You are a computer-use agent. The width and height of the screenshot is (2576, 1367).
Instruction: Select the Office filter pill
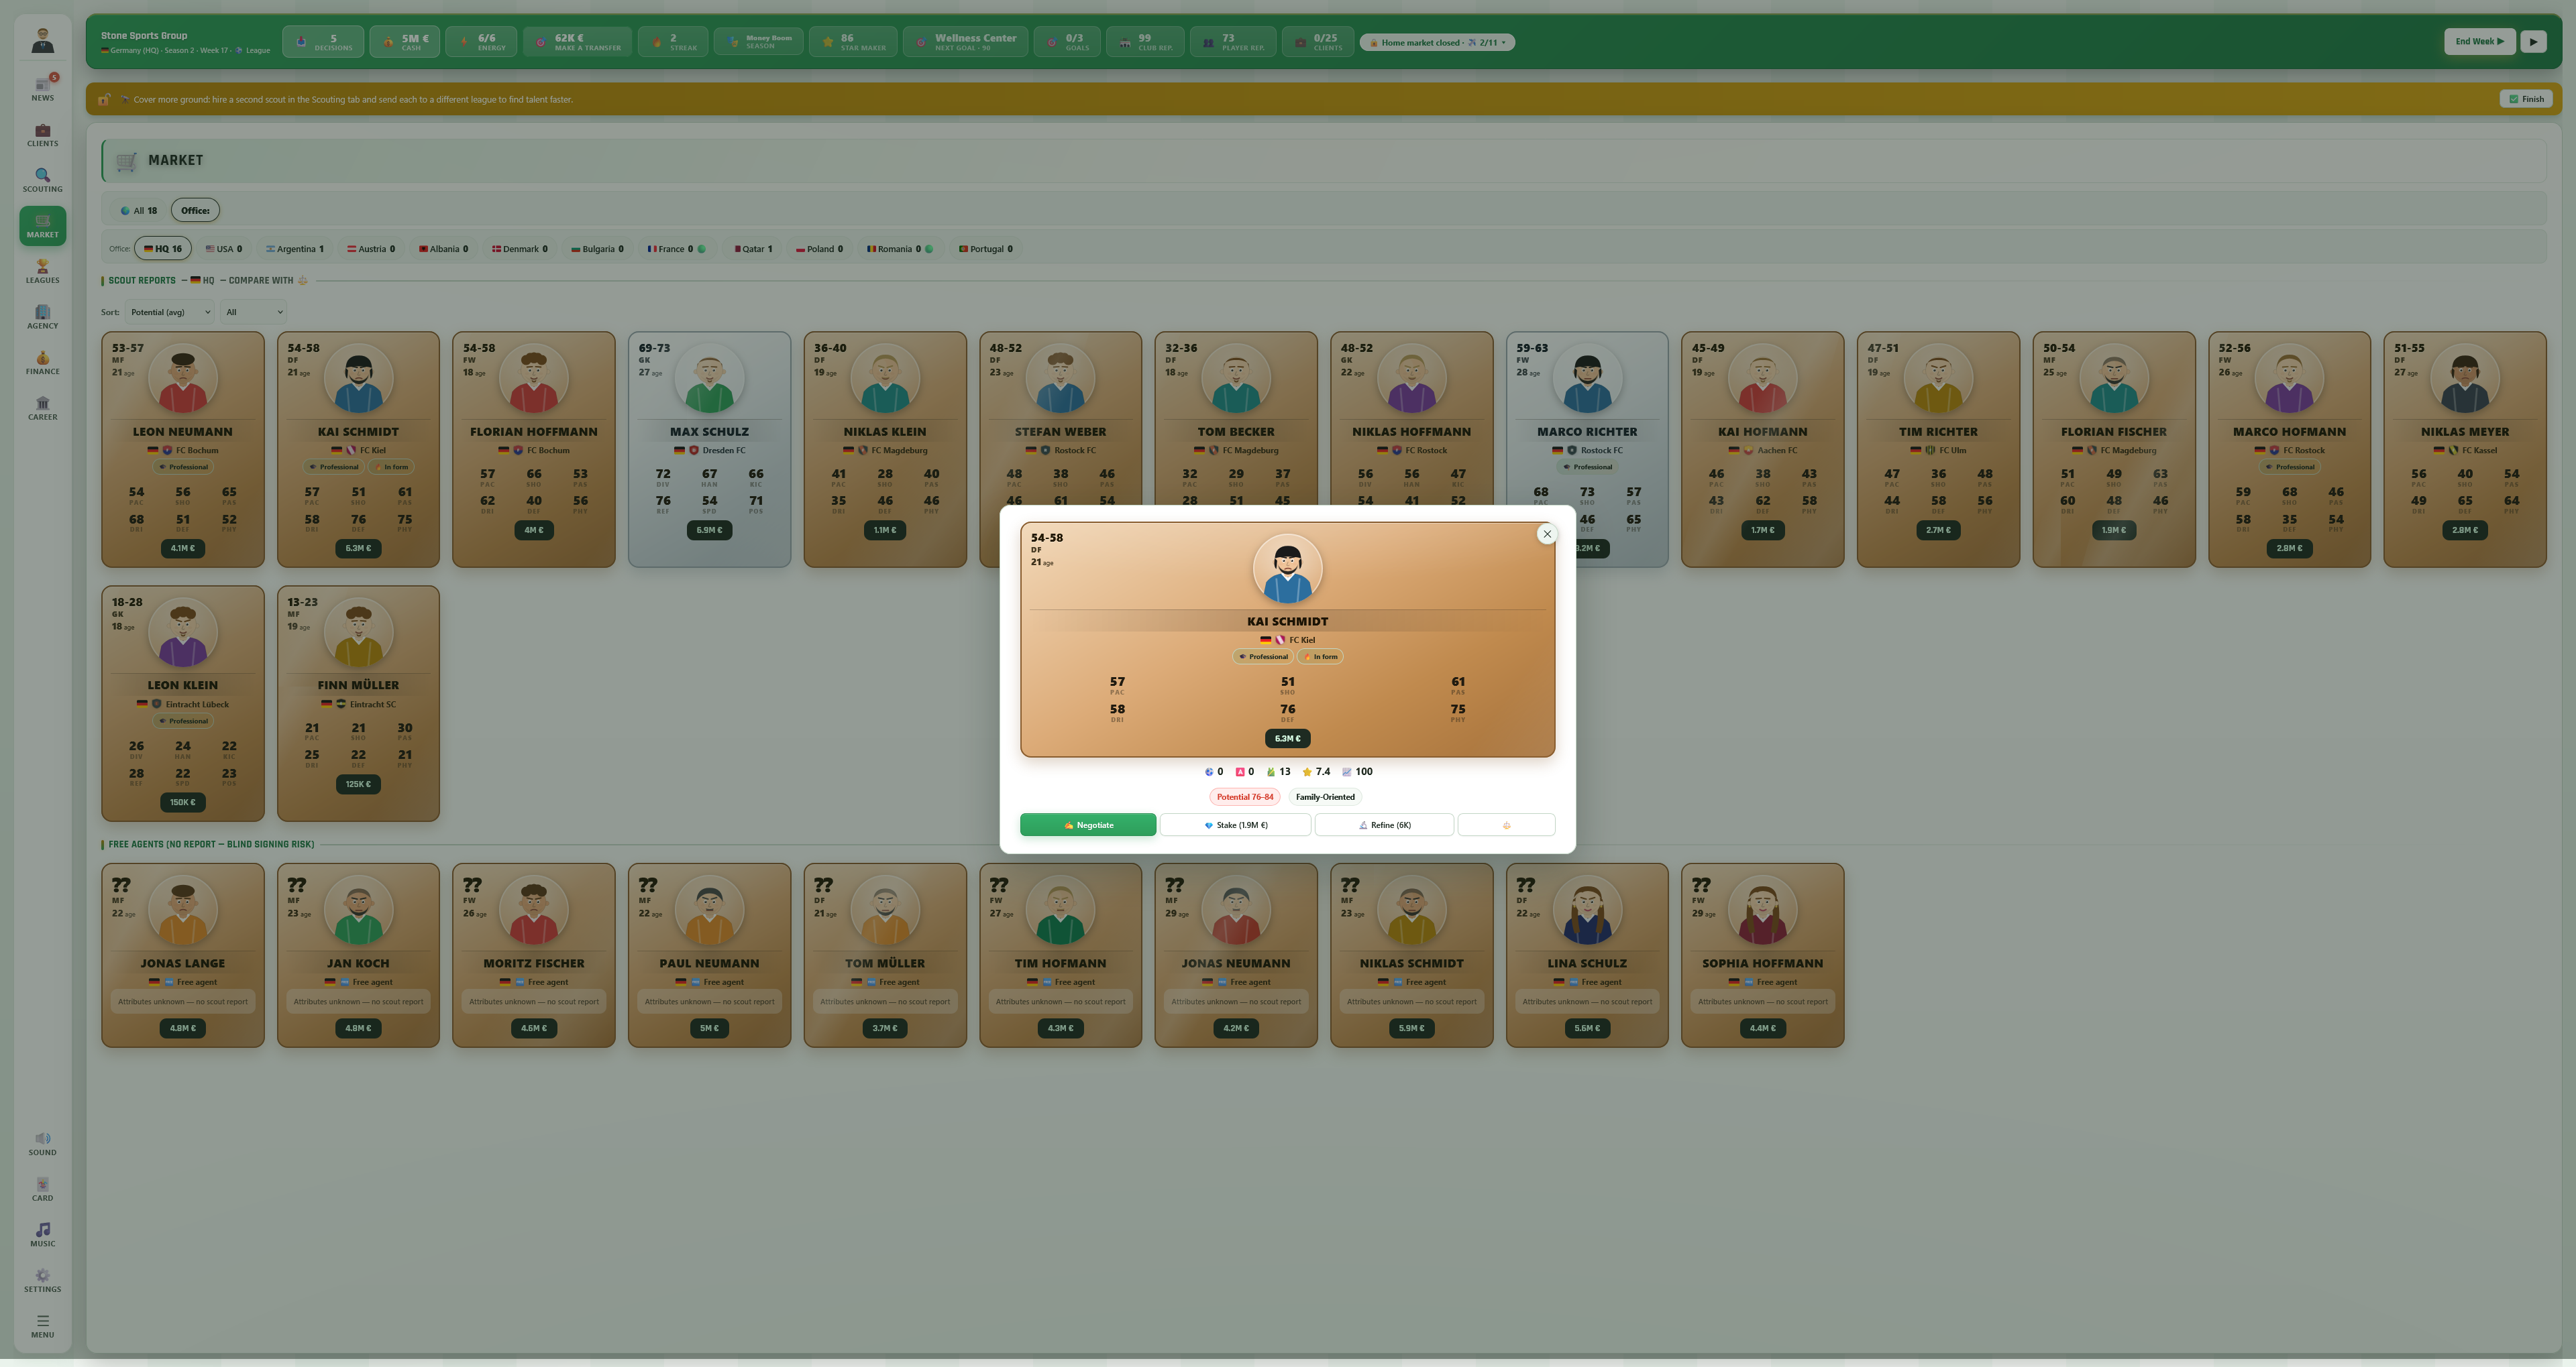coord(195,211)
